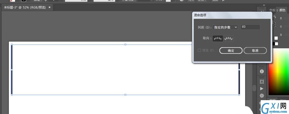Open the ship-wheel panel icon
Screen dimensions: 289x114
[x=262, y=96]
